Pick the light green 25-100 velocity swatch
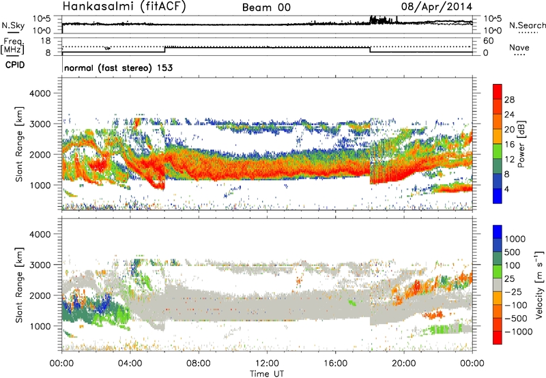The height and width of the screenshot is (378, 546). [498, 272]
